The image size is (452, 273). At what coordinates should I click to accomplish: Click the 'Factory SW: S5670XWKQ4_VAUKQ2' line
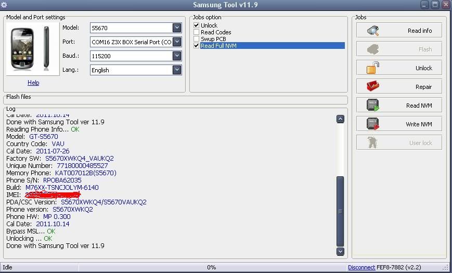pyautogui.click(x=60, y=159)
